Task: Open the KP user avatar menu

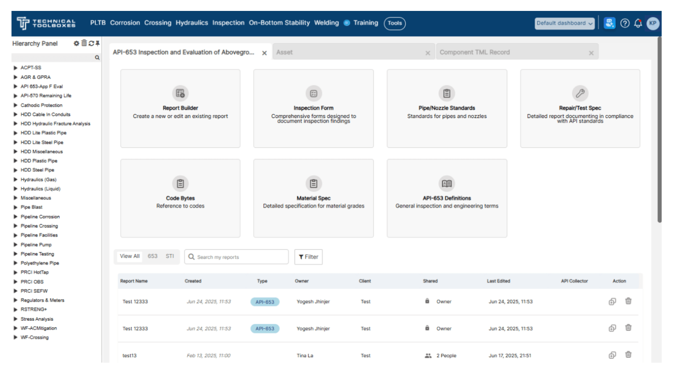Action: [x=652, y=23]
